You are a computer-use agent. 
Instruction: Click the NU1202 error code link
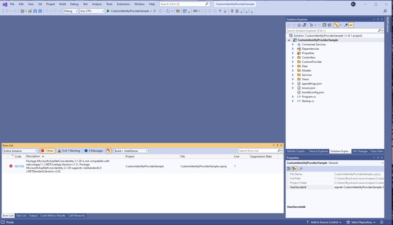(x=19, y=166)
